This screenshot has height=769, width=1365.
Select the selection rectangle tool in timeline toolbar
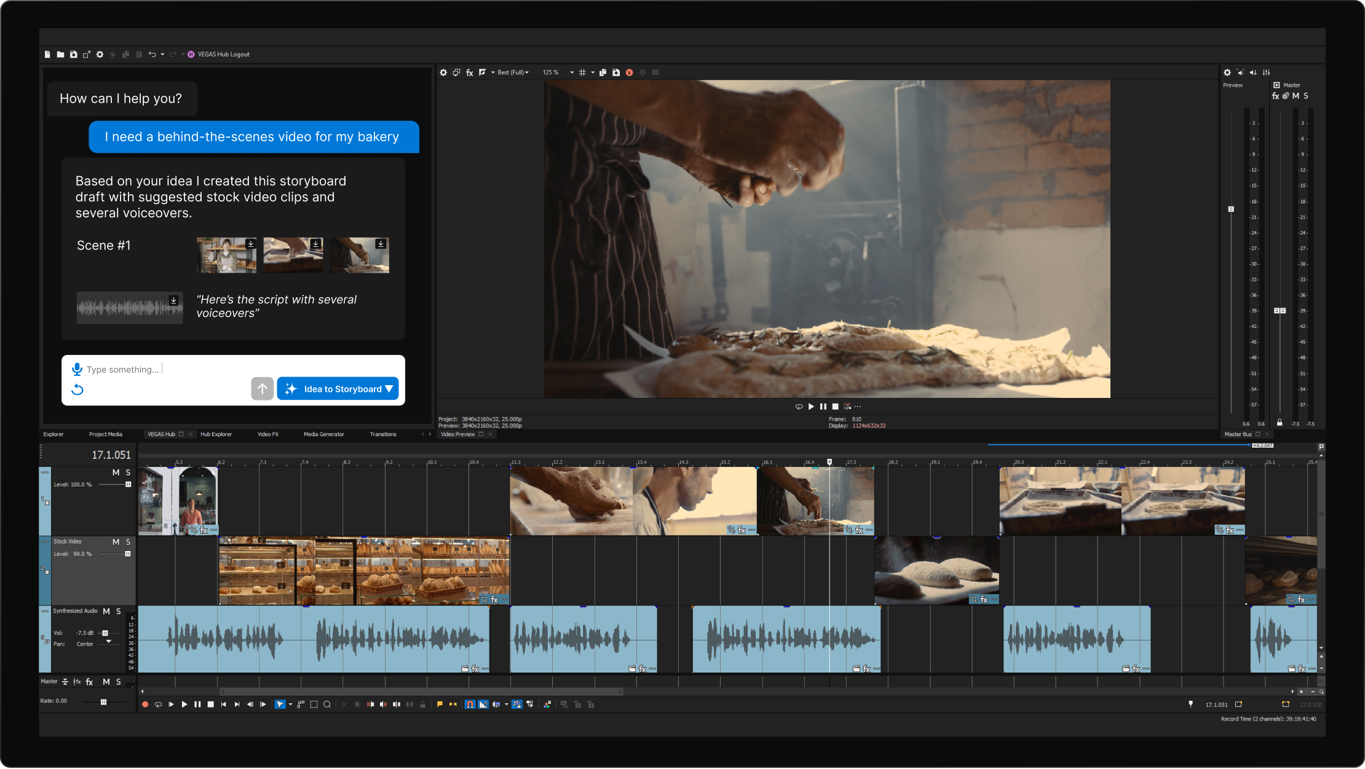[x=314, y=705]
